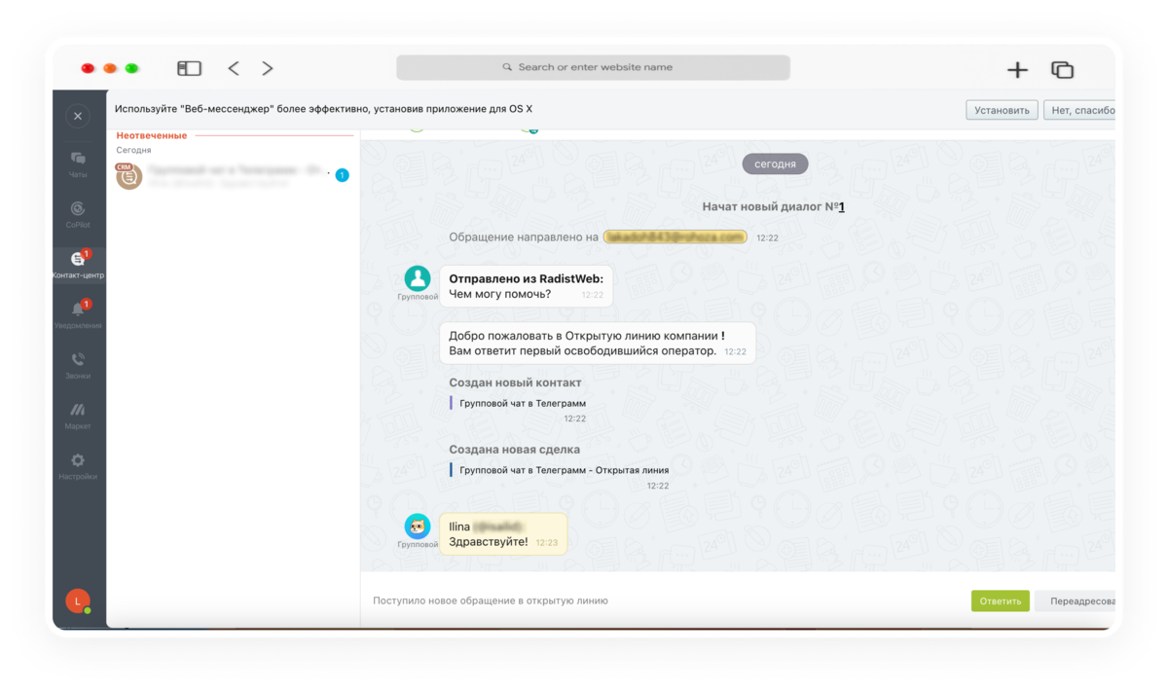Go back with browser back arrow

pos(234,68)
